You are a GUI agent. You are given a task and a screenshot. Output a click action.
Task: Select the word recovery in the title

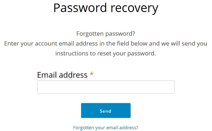click(134, 8)
